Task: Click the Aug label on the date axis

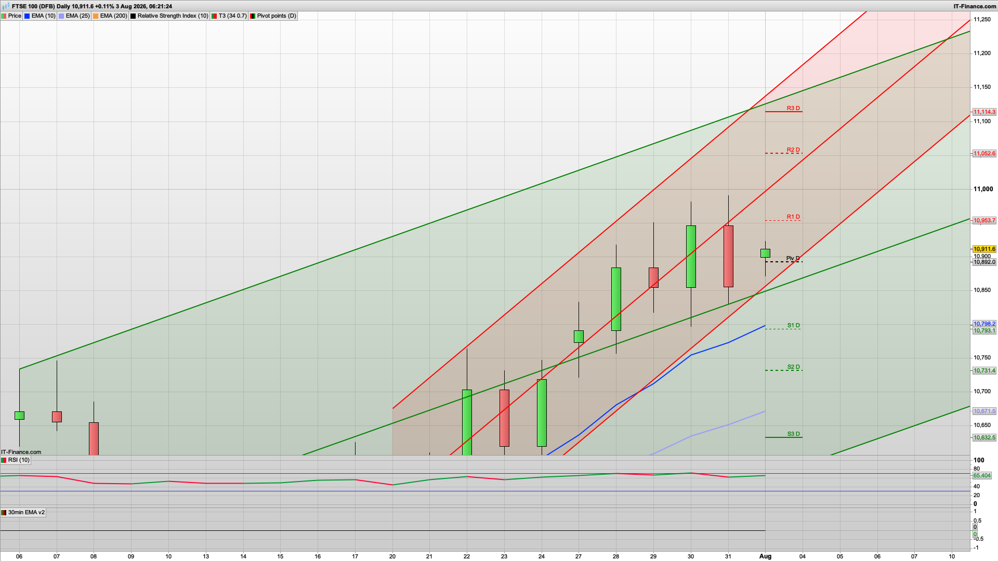Action: tap(765, 556)
